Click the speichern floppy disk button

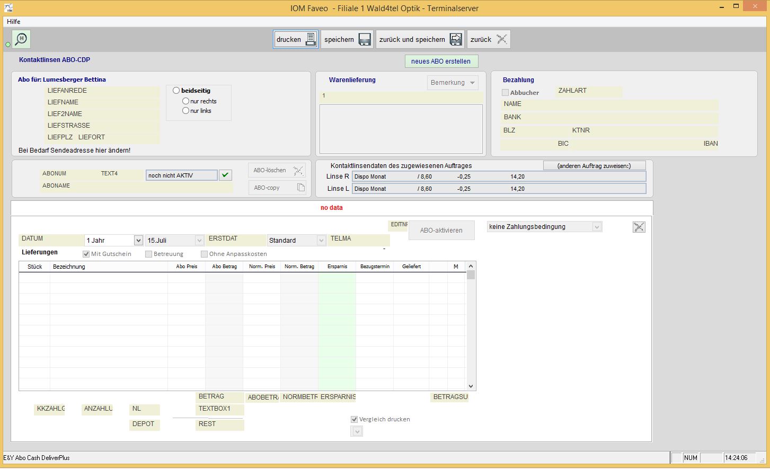pyautogui.click(x=347, y=39)
